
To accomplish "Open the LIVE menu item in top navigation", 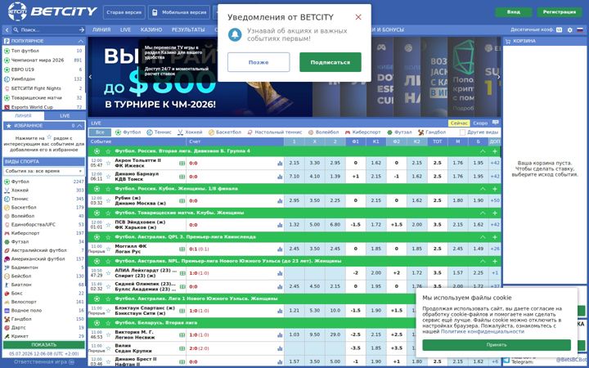I will pyautogui.click(x=125, y=29).
